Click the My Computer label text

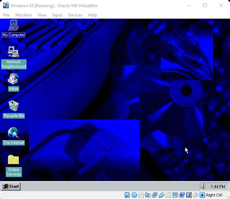(14, 35)
